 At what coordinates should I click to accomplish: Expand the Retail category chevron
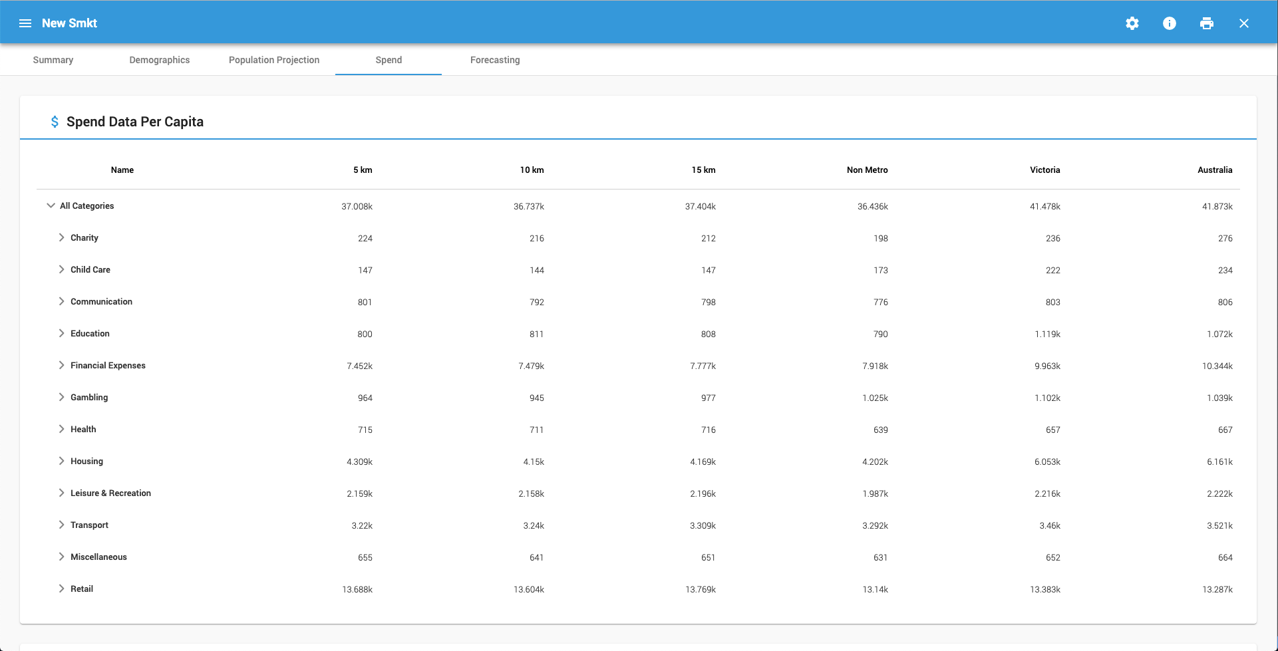point(61,588)
